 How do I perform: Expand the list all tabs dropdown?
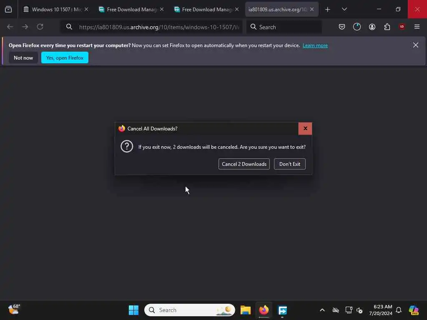pyautogui.click(x=344, y=9)
